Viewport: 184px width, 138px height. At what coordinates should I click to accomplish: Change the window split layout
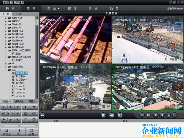142,115
